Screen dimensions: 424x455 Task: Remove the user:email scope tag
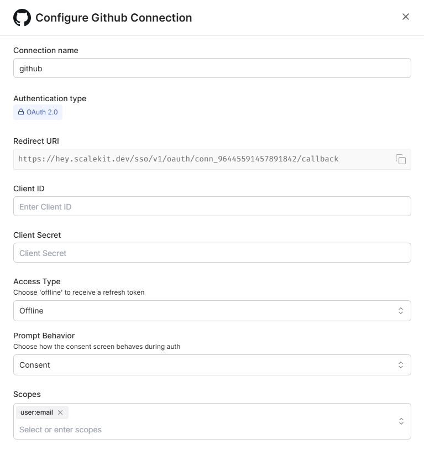tap(60, 412)
